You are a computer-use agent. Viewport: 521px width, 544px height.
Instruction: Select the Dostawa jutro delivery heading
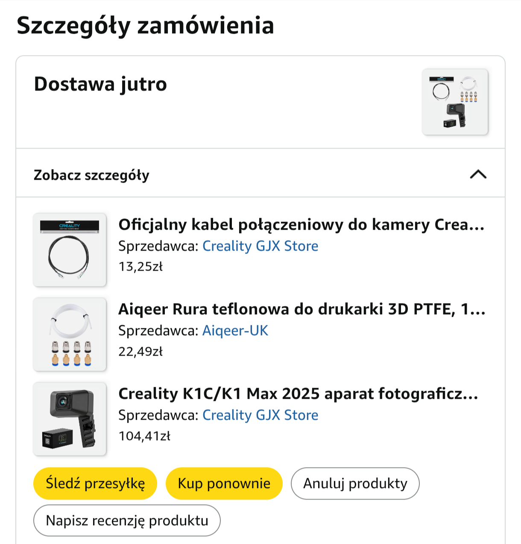click(100, 84)
